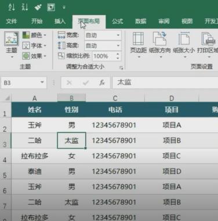The height and width of the screenshot is (221, 218).
Task: Switch to the 开始 tab
Action: [37, 21]
